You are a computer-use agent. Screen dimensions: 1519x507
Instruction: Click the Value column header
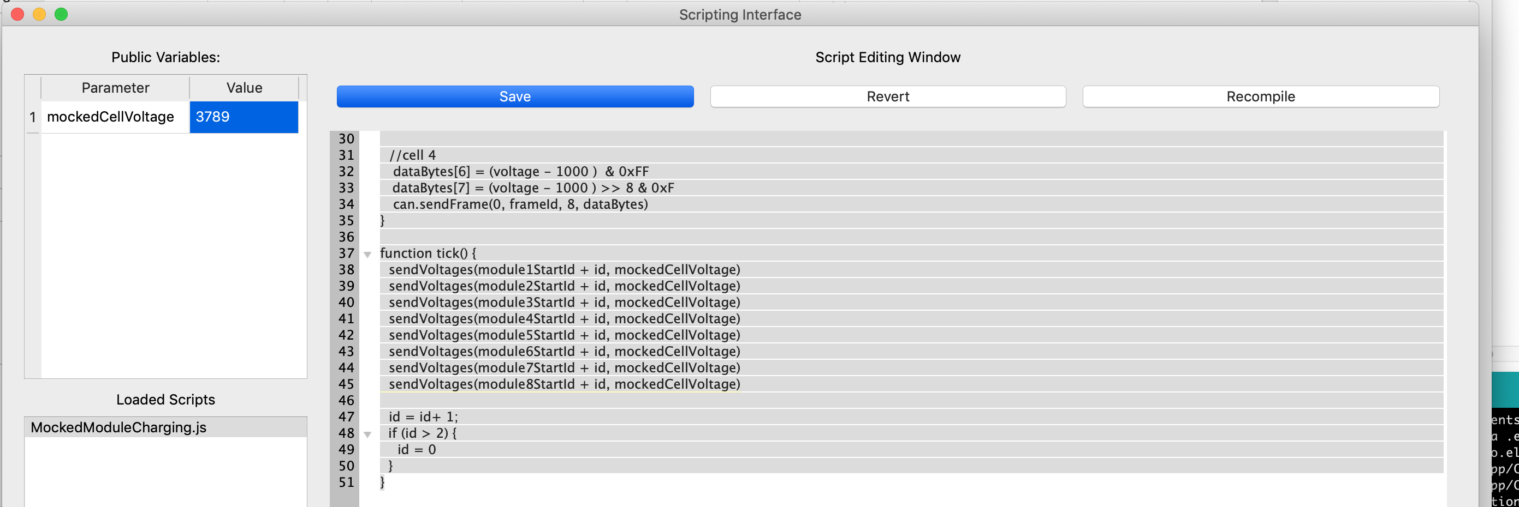(244, 88)
